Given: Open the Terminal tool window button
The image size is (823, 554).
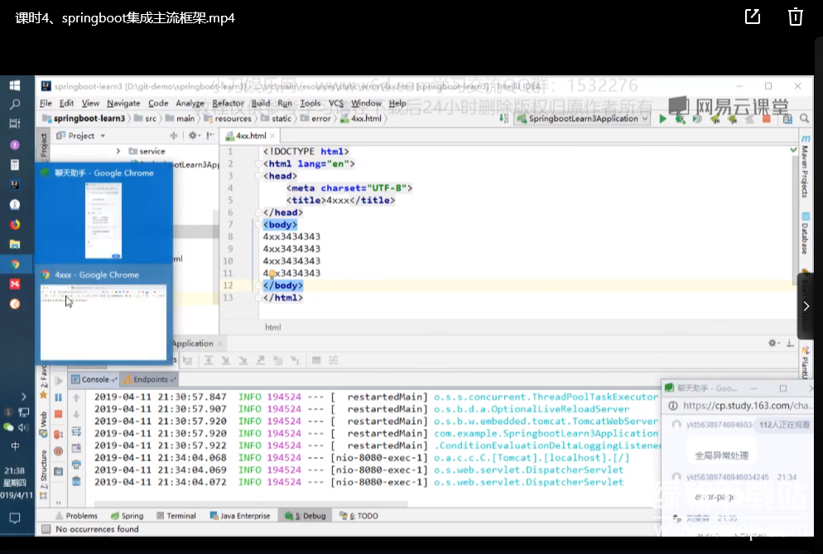Looking at the screenshot, I should (176, 516).
